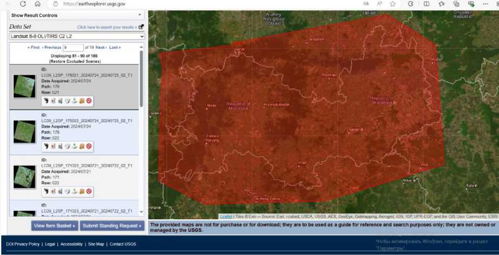Image resolution: width=499 pixels, height=255 pixels.
Task: Show metadata for the Path 178 Row 022 scene
Action: click(67, 146)
